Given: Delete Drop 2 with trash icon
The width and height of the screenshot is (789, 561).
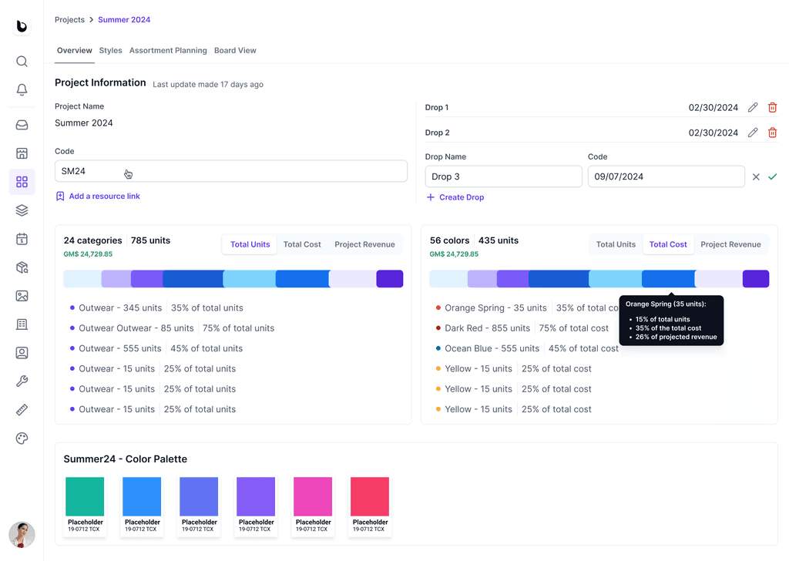Looking at the screenshot, I should 772,133.
